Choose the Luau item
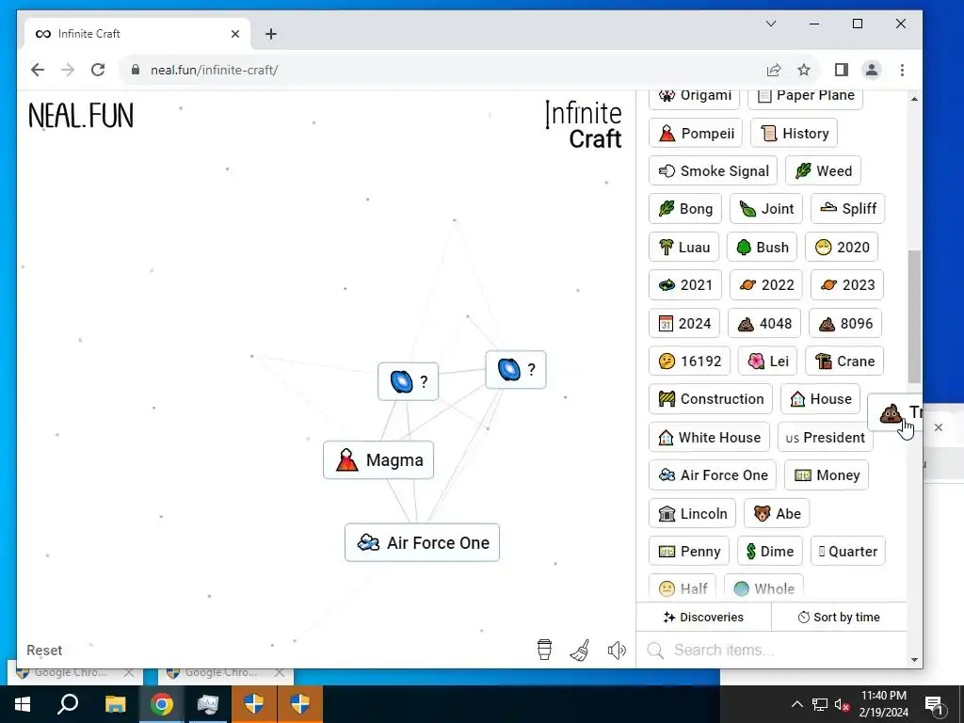 [683, 248]
